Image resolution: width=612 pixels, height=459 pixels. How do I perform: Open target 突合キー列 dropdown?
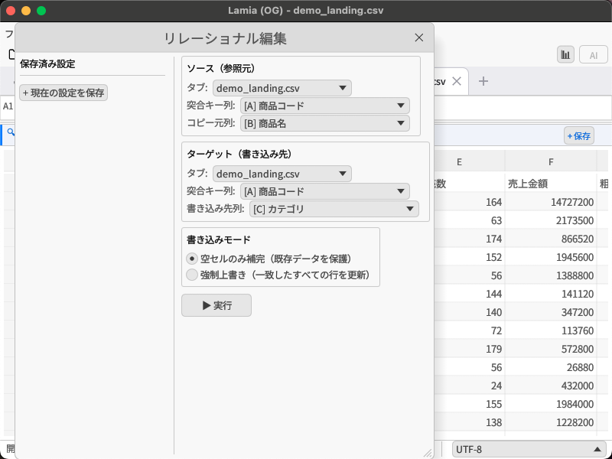coord(324,191)
